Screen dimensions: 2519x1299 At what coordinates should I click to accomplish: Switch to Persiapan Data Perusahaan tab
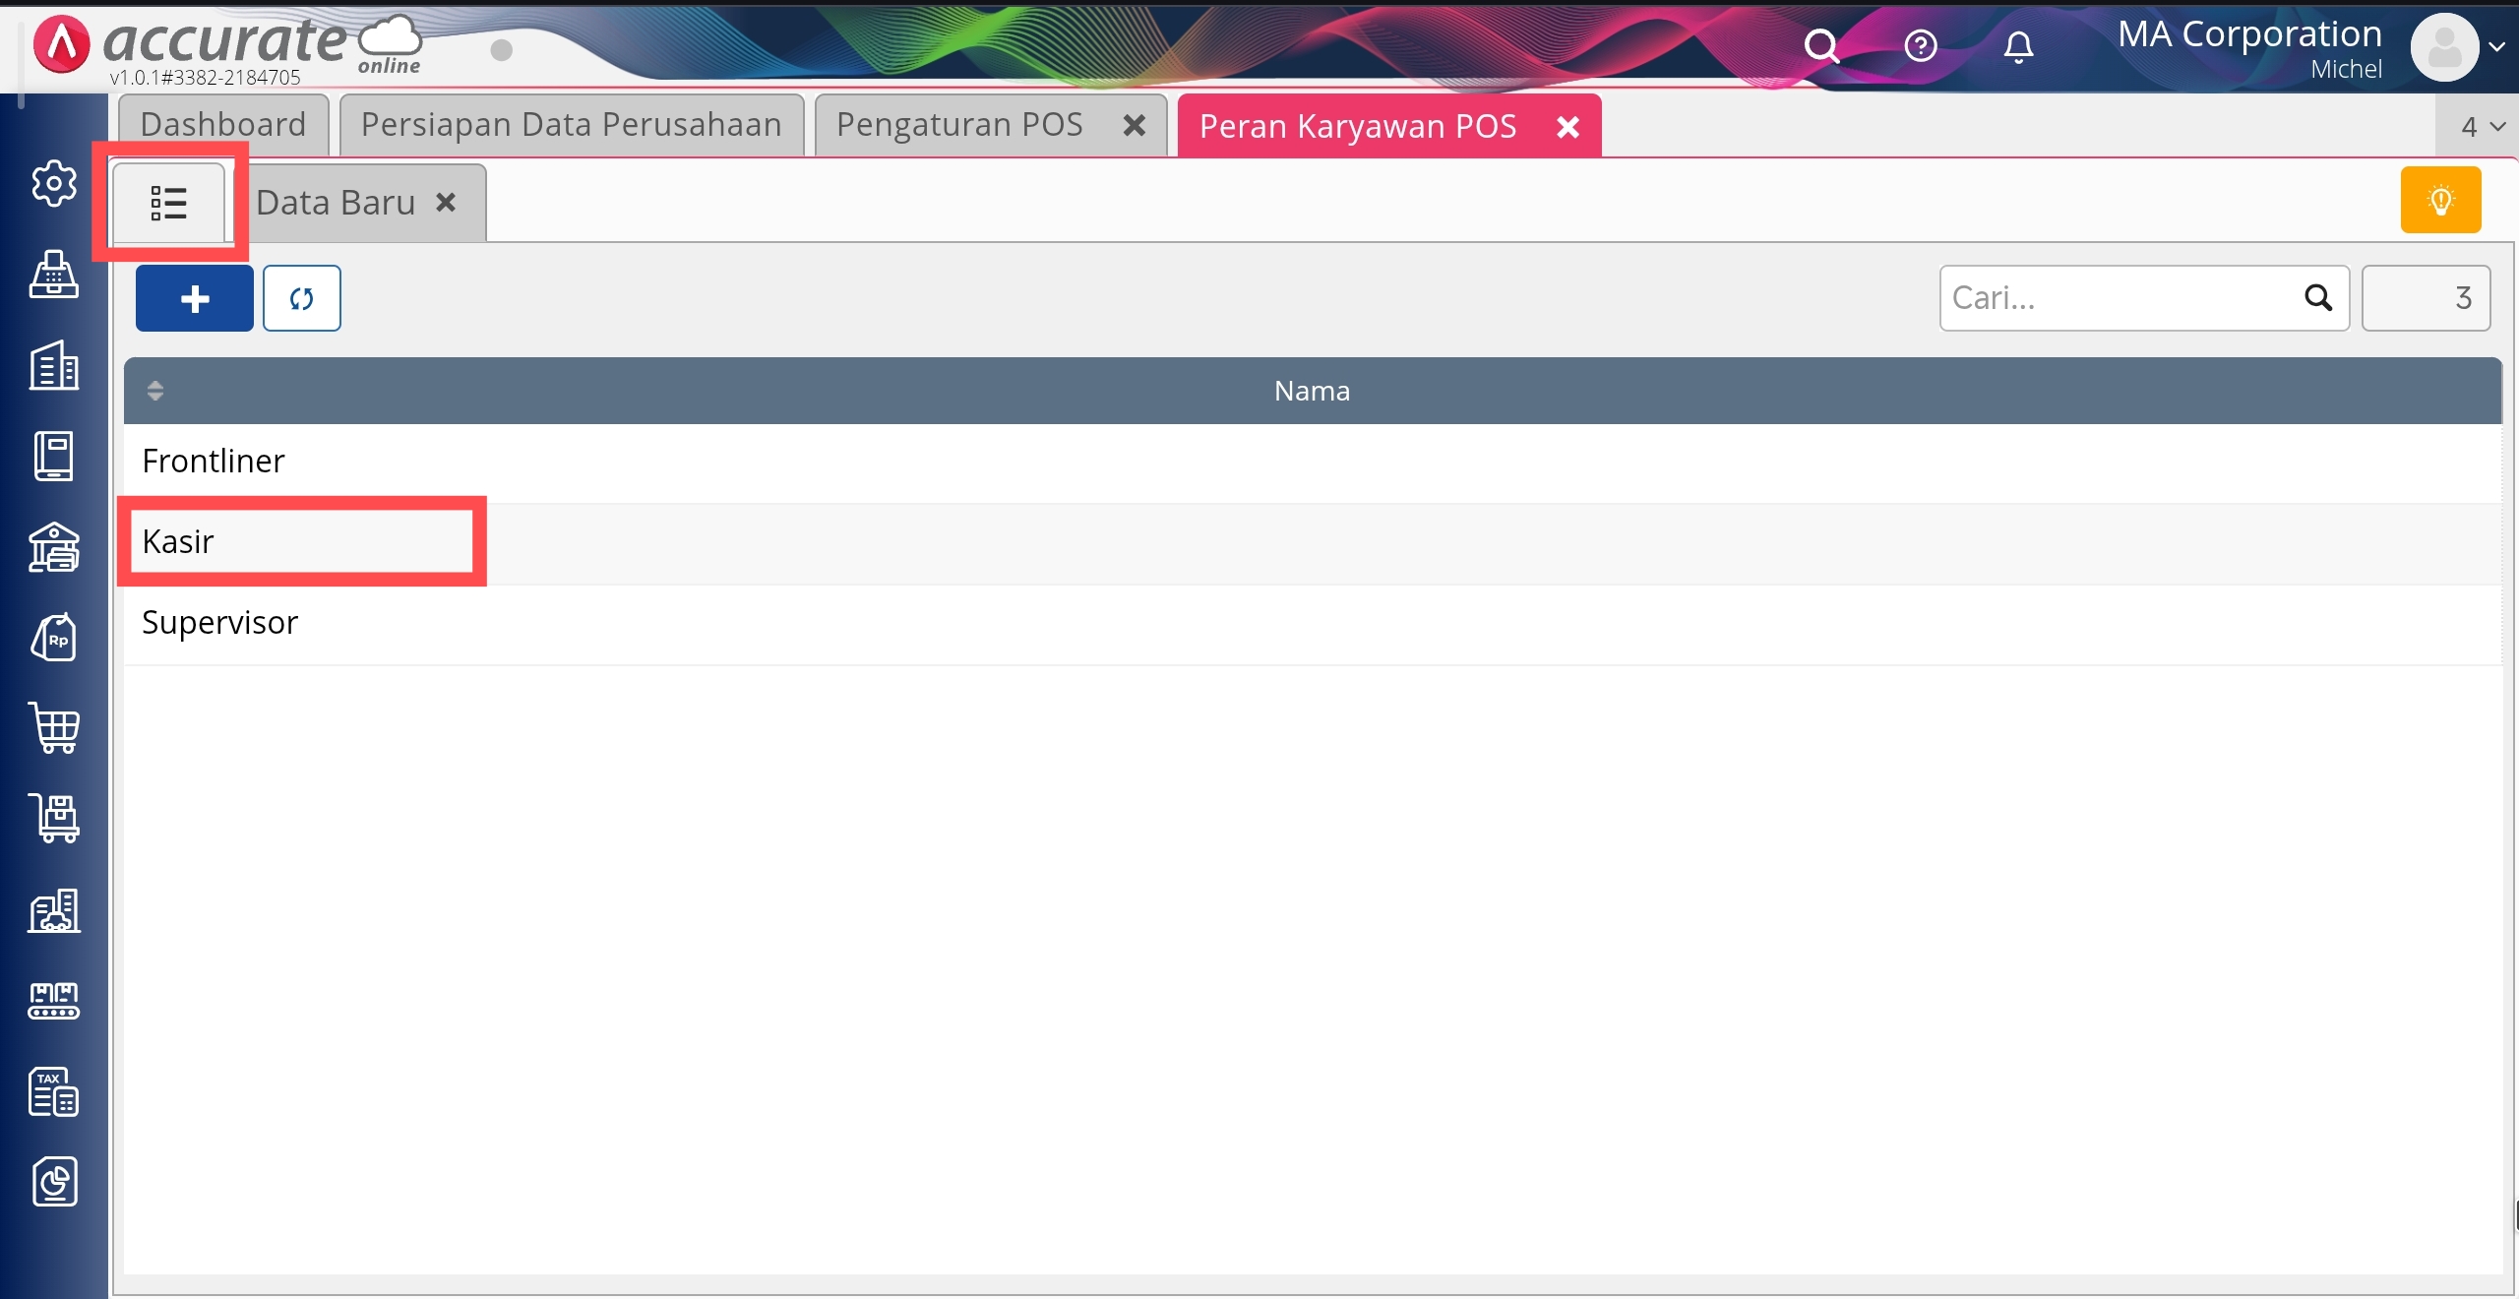point(571,125)
